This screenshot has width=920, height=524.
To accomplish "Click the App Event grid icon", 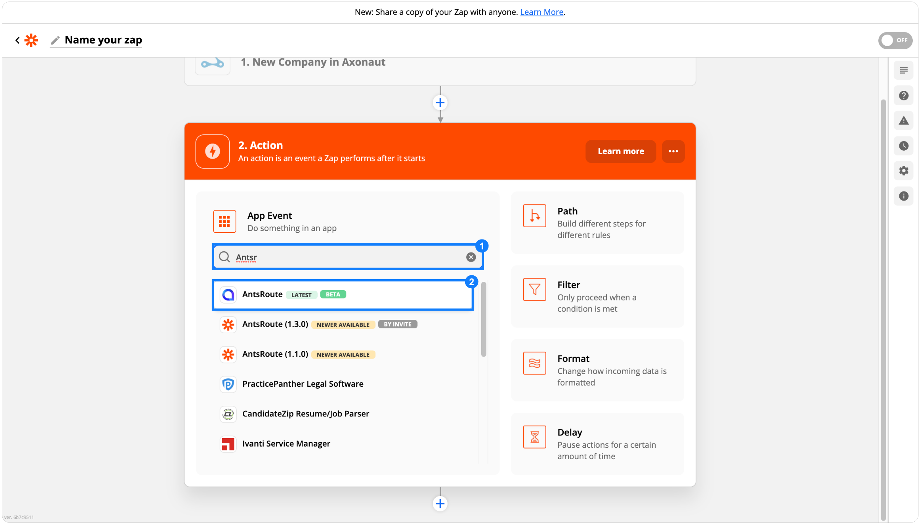I will tap(225, 221).
